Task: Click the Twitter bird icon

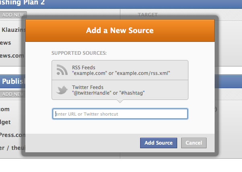Action: [62, 90]
